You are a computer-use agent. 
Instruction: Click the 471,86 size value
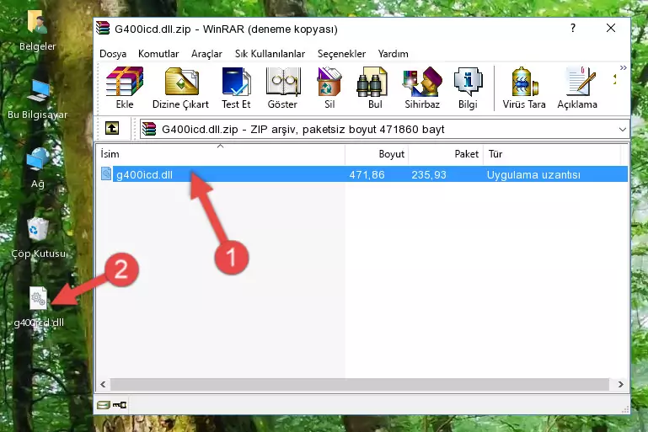[x=367, y=174]
